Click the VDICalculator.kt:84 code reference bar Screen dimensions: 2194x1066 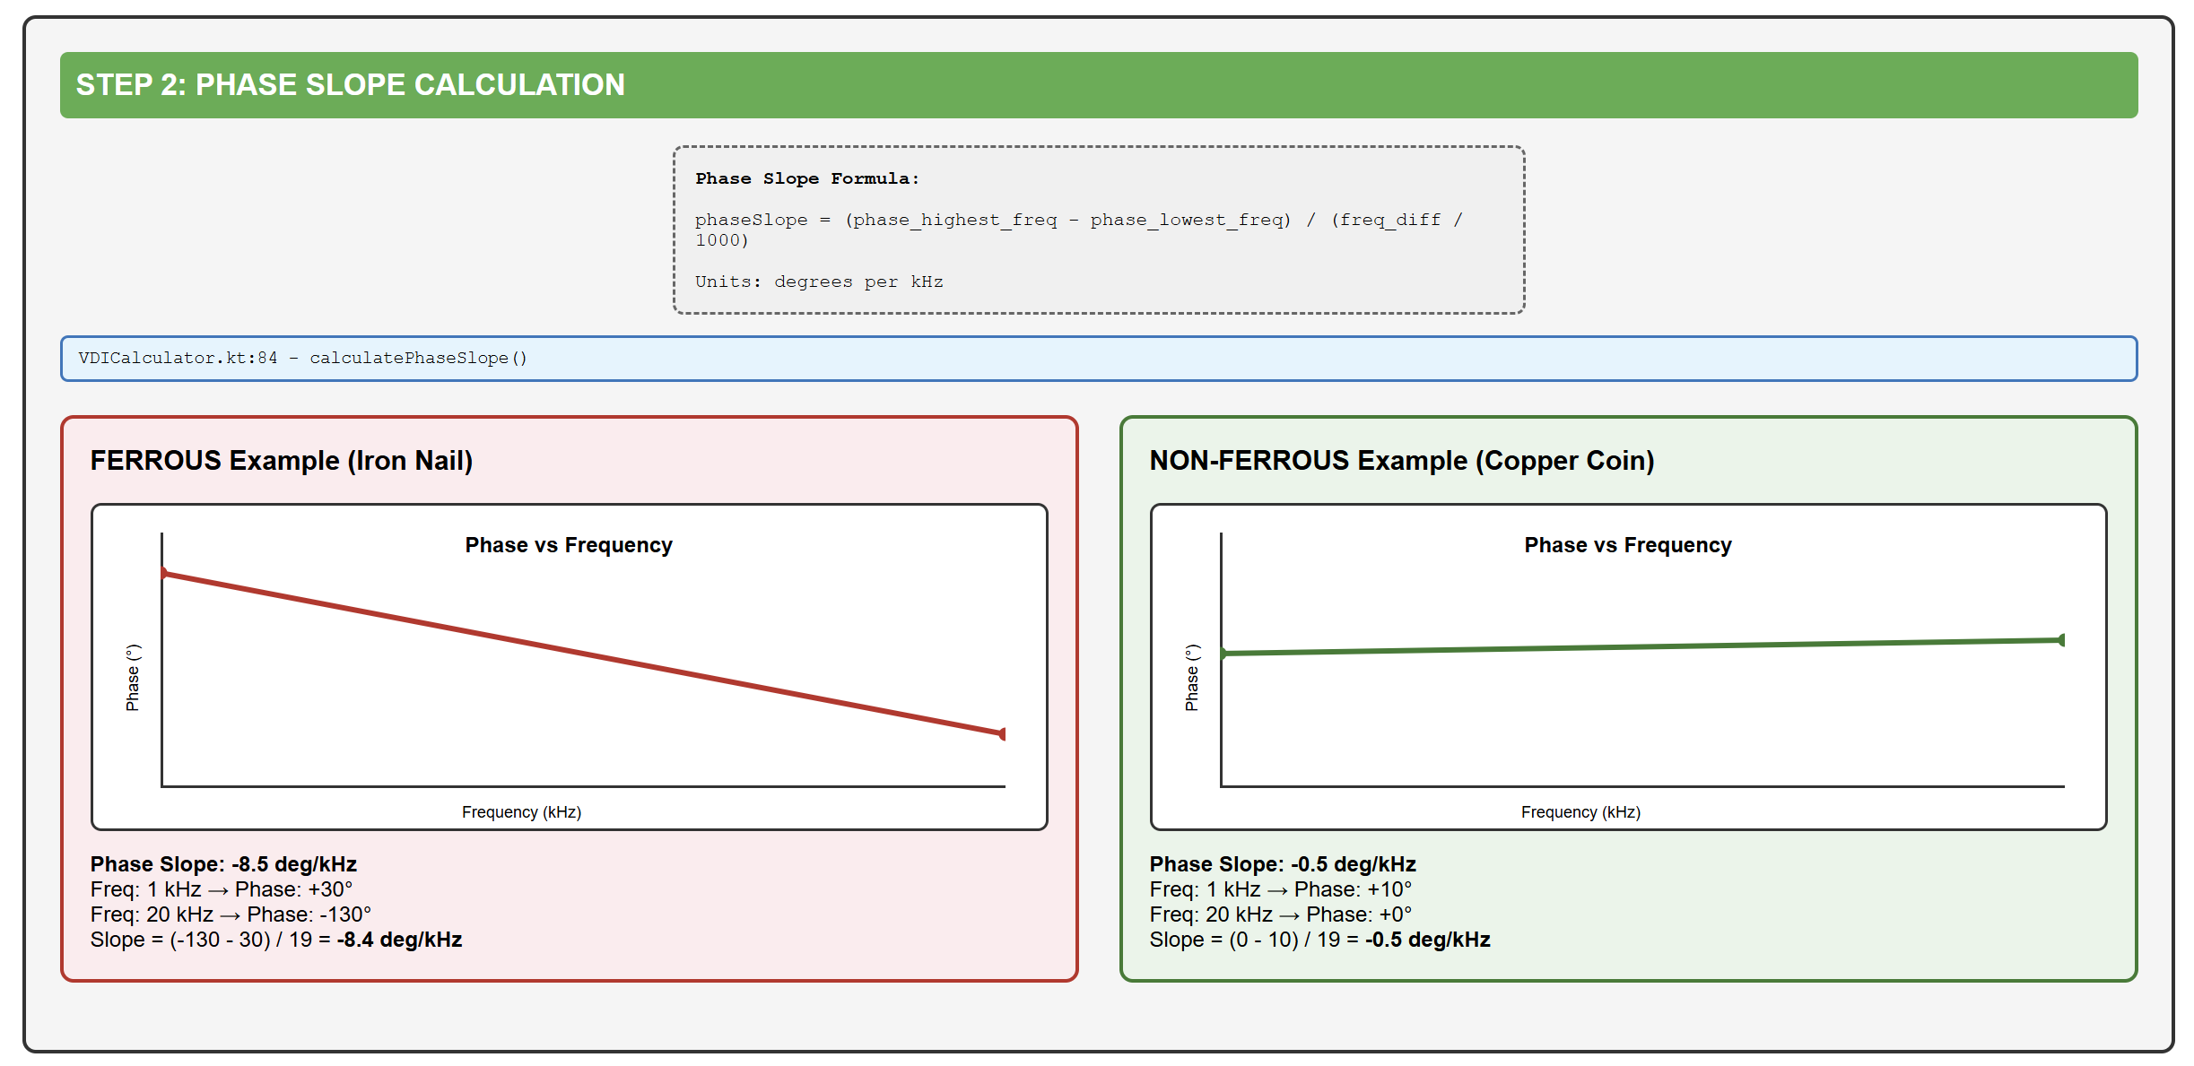[302, 359]
